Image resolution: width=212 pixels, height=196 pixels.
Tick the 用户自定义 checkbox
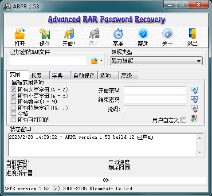coord(184,120)
